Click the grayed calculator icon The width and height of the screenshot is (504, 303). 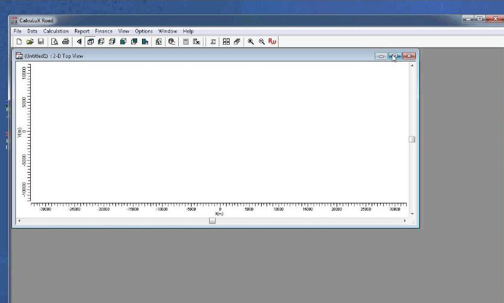pos(186,42)
